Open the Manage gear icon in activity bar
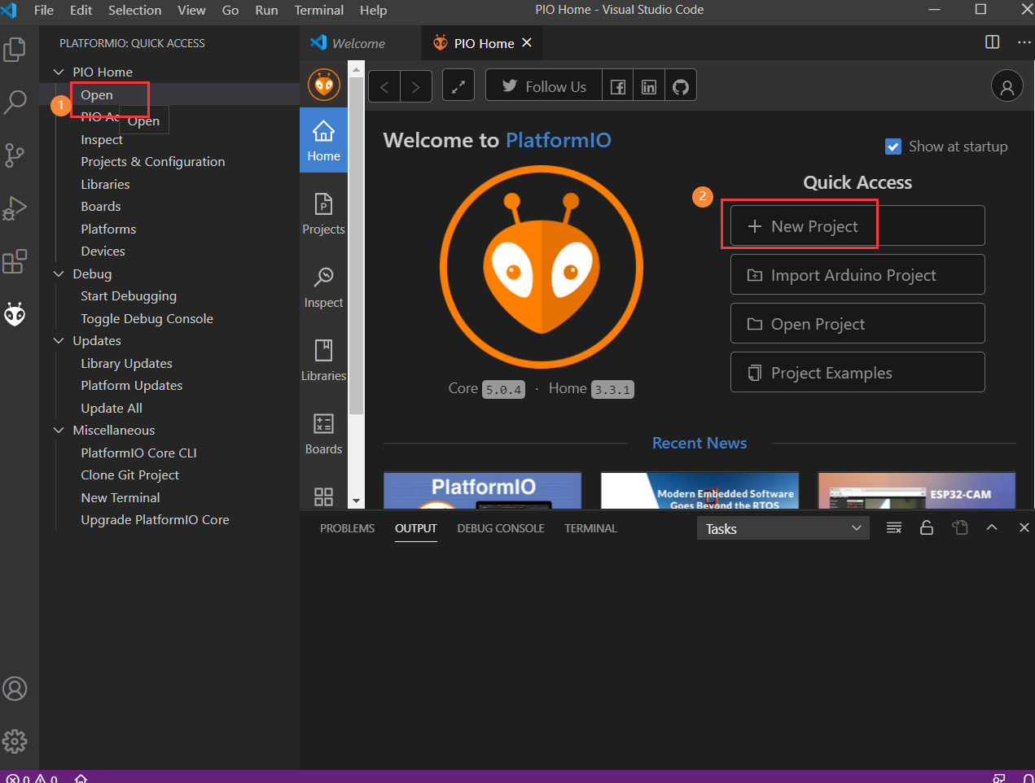This screenshot has width=1035, height=783. 15,741
